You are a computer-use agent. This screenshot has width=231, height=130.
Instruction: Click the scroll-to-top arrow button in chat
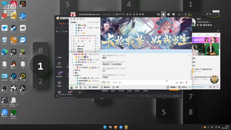189,56
